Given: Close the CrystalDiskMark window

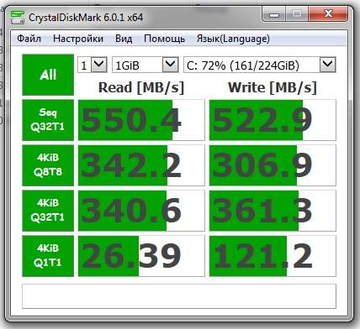Looking at the screenshot, I should point(328,14).
